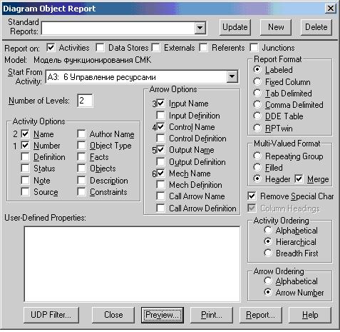The image size is (340, 332).
Task: Check the activity Definition option
Action: coord(25,157)
